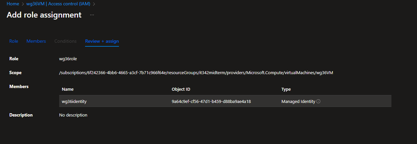Click the Add role assignment page title

pos(44,15)
